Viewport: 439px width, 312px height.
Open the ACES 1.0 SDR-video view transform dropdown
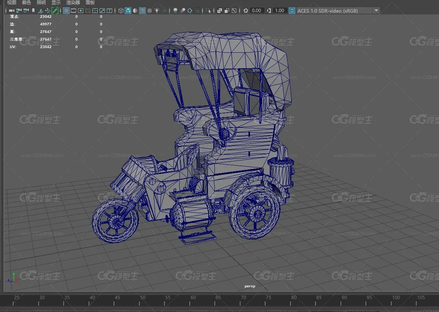click(x=337, y=11)
